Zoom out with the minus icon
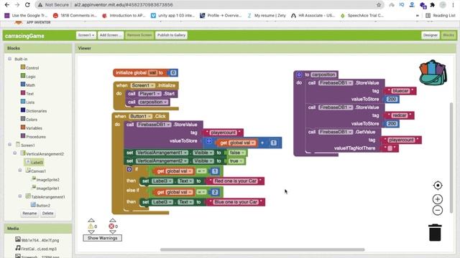The height and width of the screenshot is (258, 460). tap(438, 210)
